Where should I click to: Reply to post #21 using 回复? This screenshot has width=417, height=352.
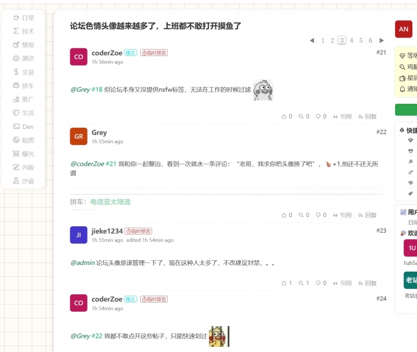(367, 116)
